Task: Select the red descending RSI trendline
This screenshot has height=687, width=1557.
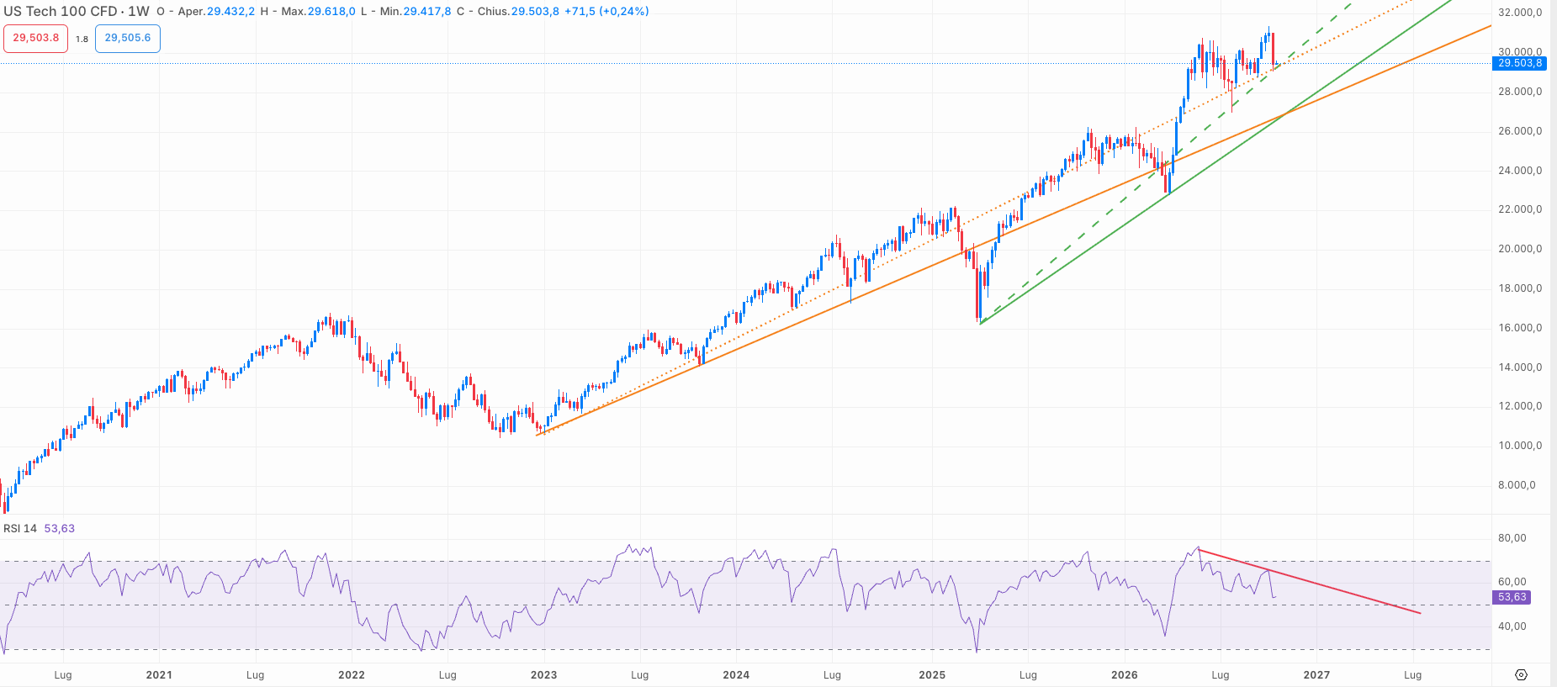Action: click(1310, 582)
